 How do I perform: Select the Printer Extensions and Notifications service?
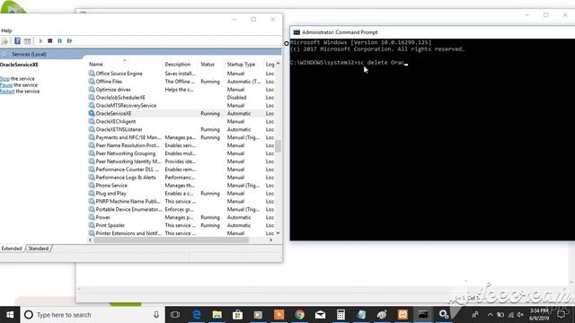(x=128, y=233)
